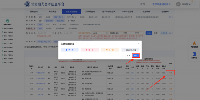This screenshot has width=200, height=100.
Task: Check the 008专业组 group checkbox
Action: coord(67,72)
